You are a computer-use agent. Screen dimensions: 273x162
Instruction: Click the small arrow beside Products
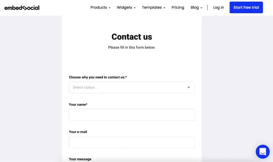110,8
